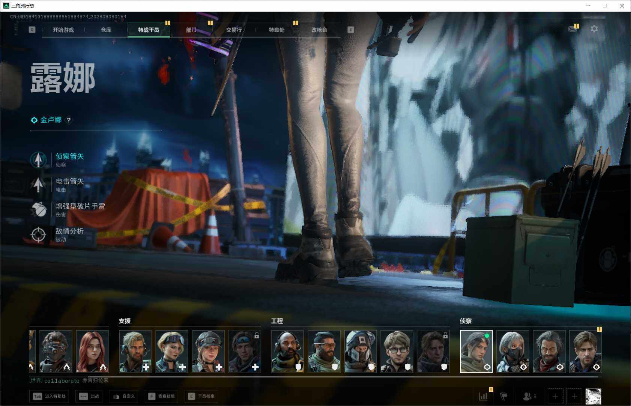Click the 查看技能 button
Screen dimensions: 631x406
coord(162,396)
